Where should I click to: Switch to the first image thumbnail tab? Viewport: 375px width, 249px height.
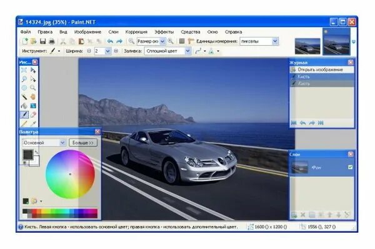coord(307,46)
